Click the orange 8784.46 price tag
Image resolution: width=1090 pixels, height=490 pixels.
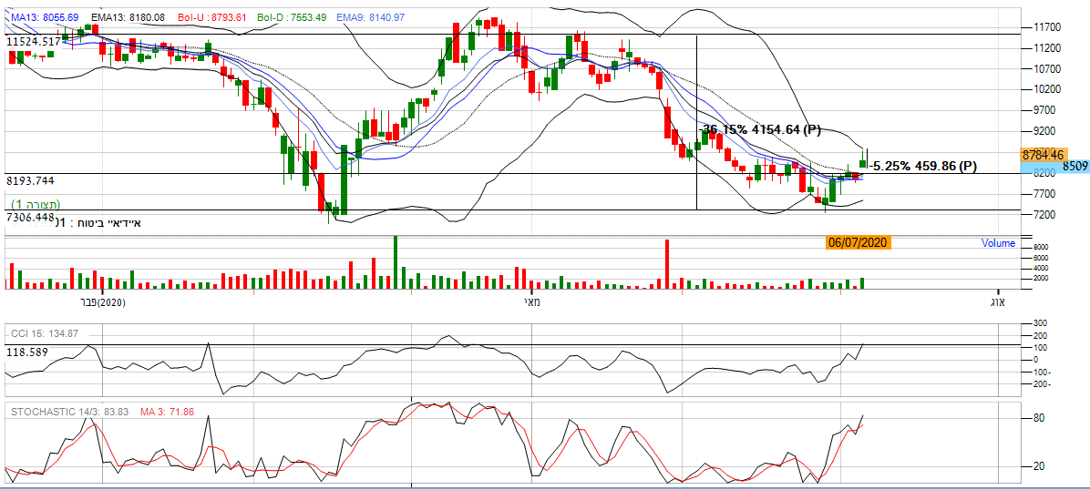(x=1044, y=156)
